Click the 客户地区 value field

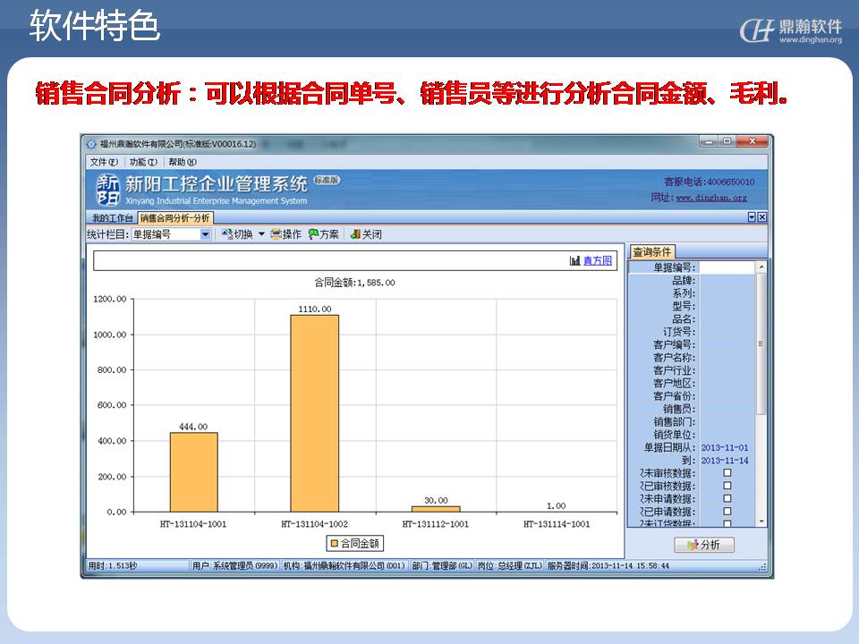click(727, 384)
